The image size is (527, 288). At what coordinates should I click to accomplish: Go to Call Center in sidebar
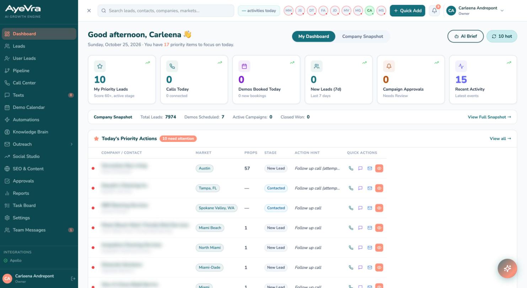point(39,83)
